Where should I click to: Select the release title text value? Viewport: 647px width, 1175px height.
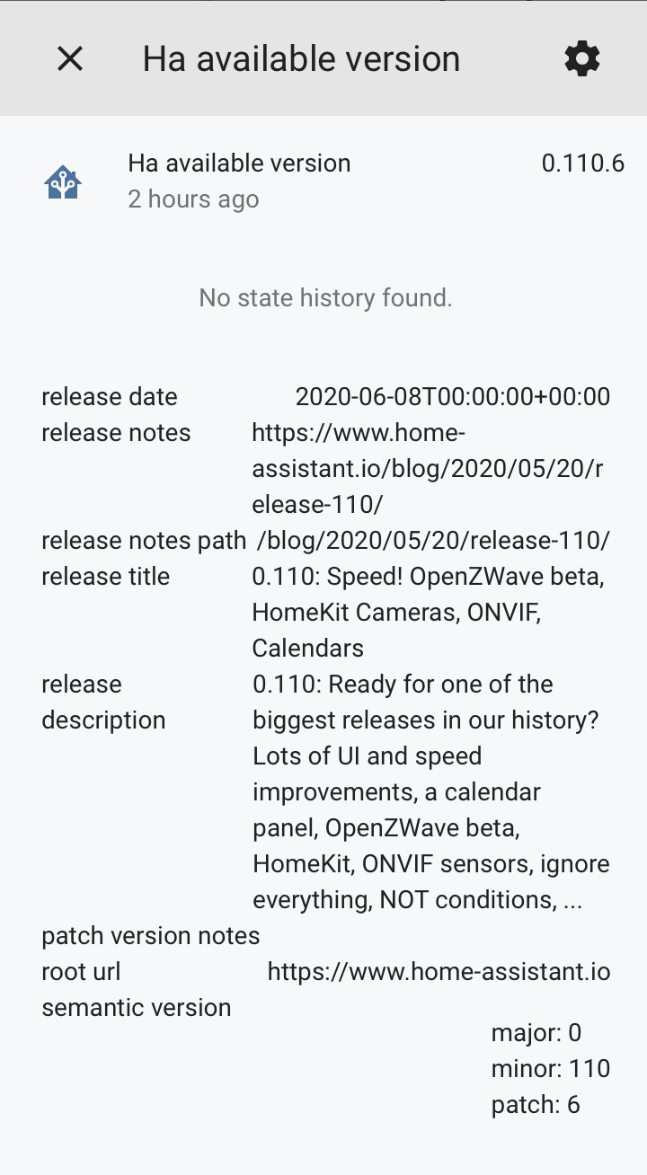tap(428, 613)
